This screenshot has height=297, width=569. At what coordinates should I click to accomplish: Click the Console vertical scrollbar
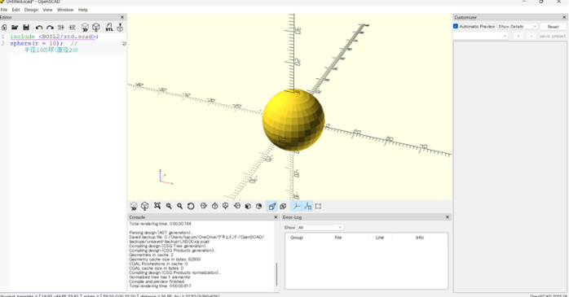(x=276, y=274)
